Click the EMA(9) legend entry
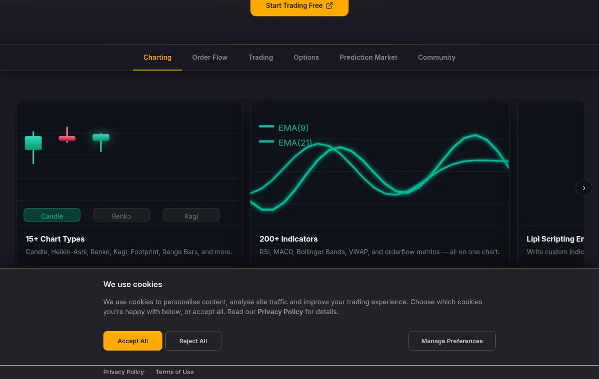This screenshot has width=599, height=379. [x=284, y=128]
